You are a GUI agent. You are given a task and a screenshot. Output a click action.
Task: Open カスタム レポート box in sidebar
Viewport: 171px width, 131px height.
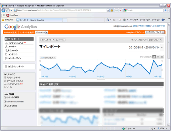coord(19,67)
